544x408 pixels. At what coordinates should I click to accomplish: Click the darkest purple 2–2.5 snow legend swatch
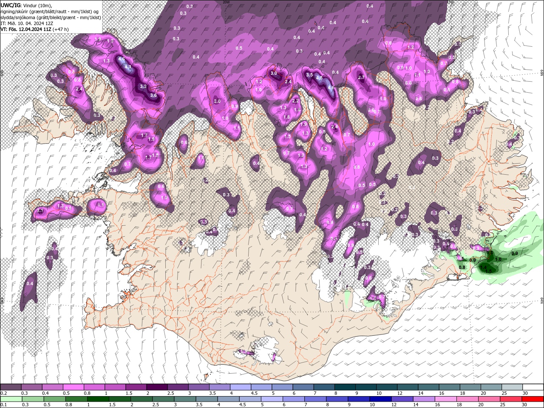click(156, 387)
